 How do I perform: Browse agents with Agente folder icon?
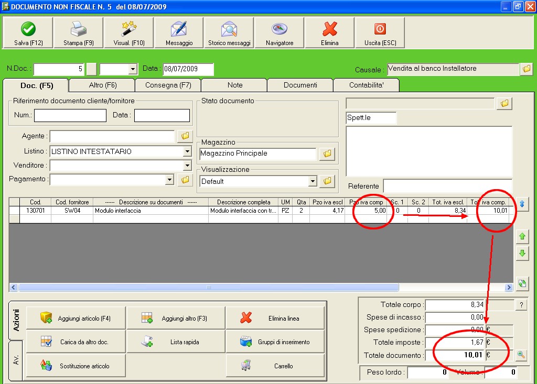[185, 136]
